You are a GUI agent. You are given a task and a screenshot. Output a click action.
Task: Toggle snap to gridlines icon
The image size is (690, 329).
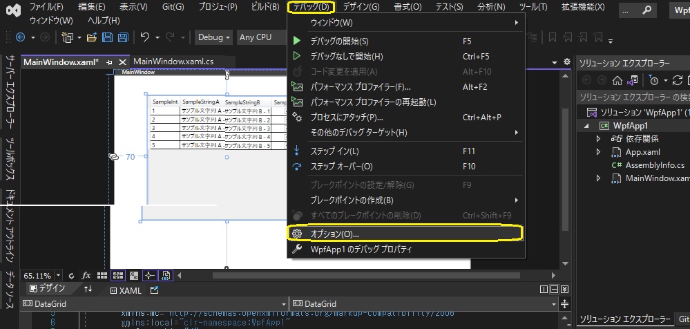[x=118, y=275]
